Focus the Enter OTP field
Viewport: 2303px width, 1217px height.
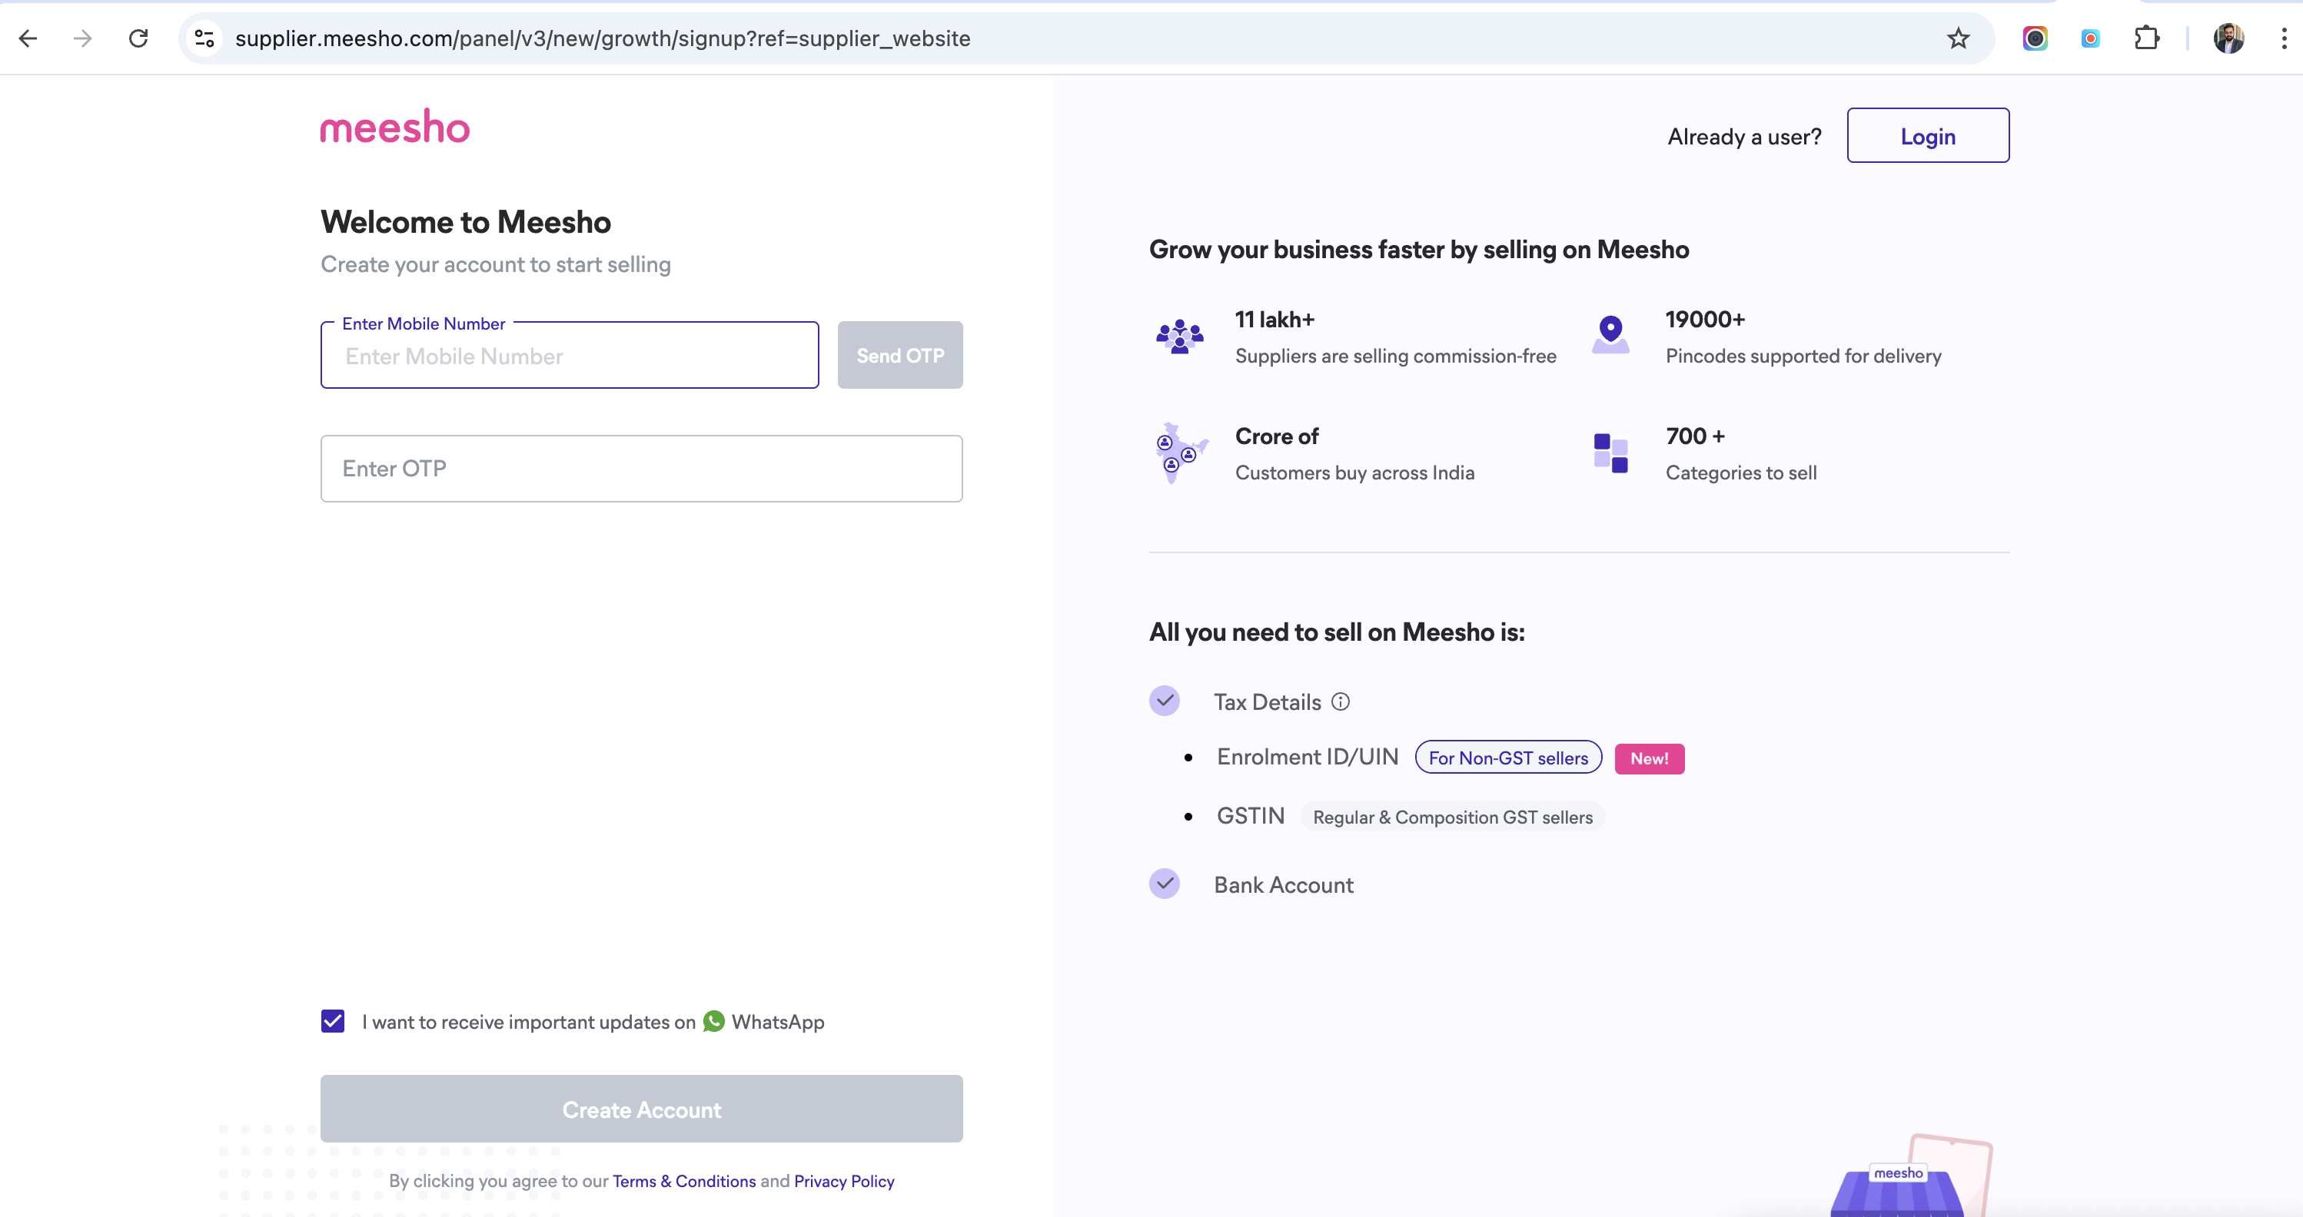point(641,468)
